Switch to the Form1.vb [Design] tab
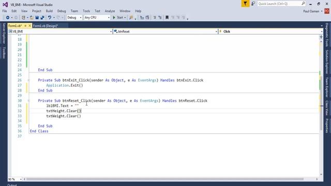 pyautogui.click(x=46, y=26)
